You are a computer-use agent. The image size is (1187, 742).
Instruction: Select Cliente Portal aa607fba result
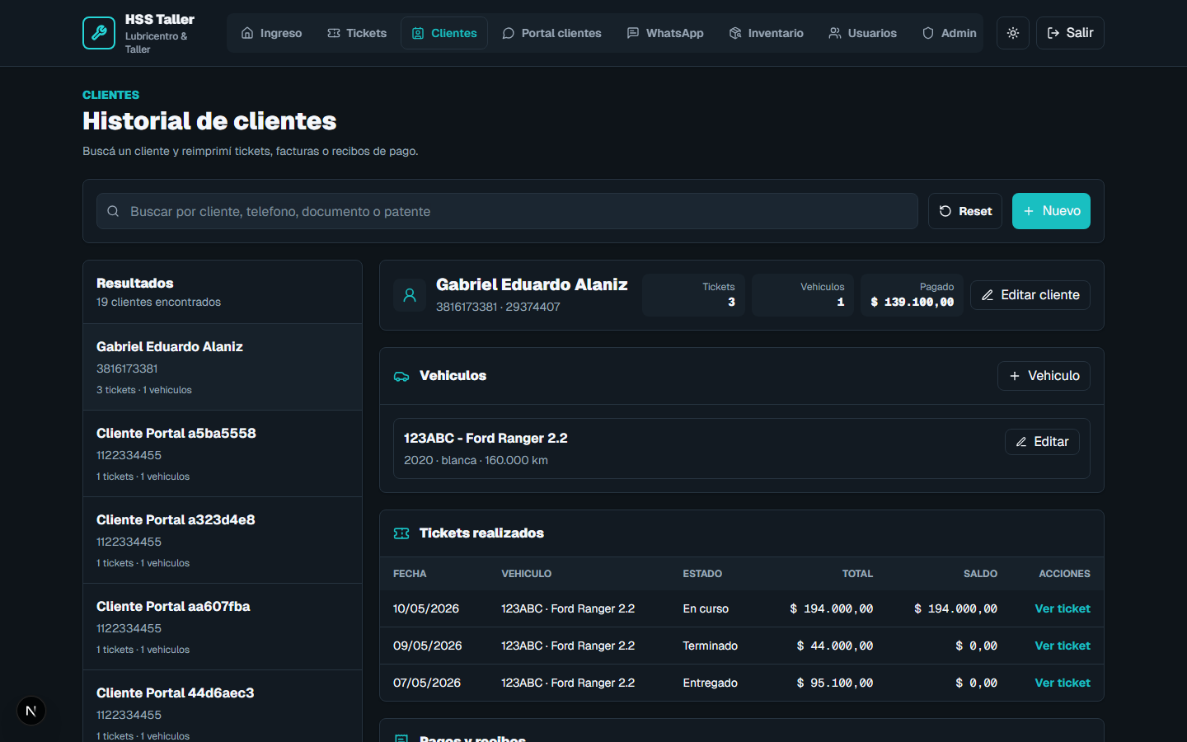click(x=223, y=627)
